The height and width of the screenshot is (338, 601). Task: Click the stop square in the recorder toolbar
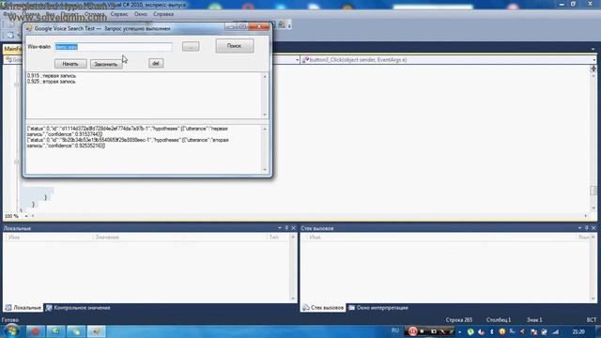click(423, 331)
